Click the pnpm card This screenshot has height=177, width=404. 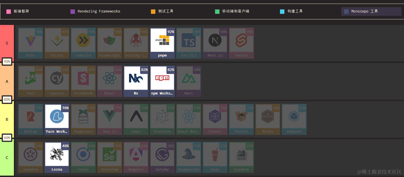(162, 43)
